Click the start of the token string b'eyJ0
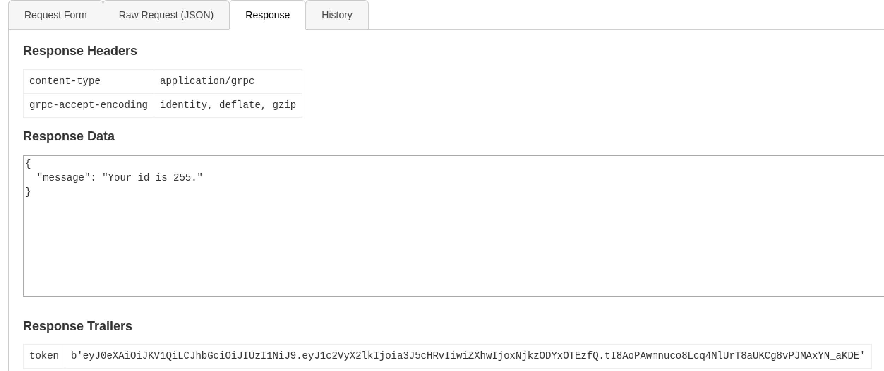 click(84, 356)
